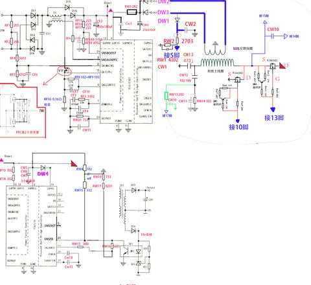Select the blue arrow above 接13脚
311x285 pixels.
point(273,109)
